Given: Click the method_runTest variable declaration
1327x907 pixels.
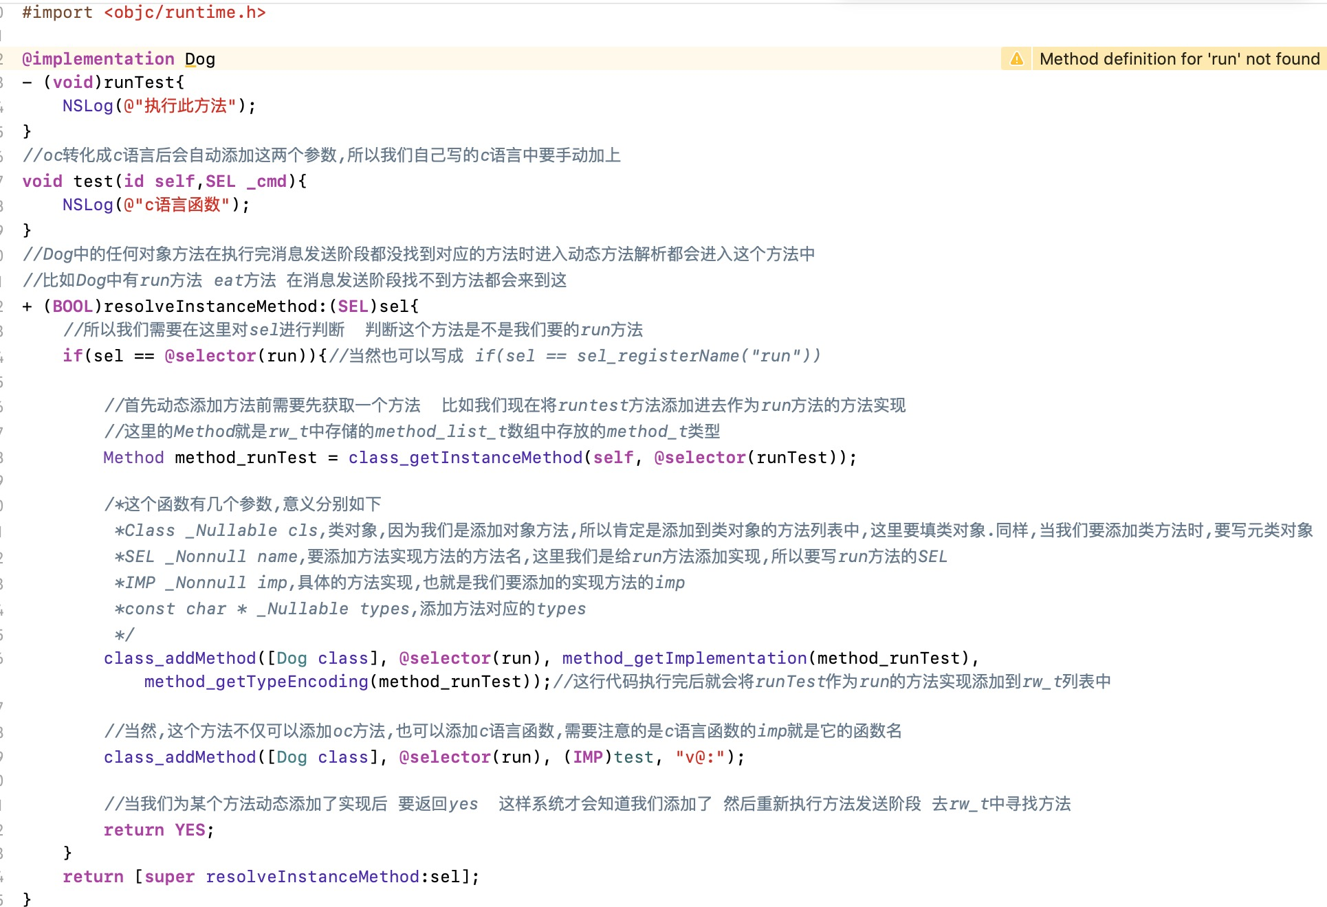Looking at the screenshot, I should click(x=245, y=458).
